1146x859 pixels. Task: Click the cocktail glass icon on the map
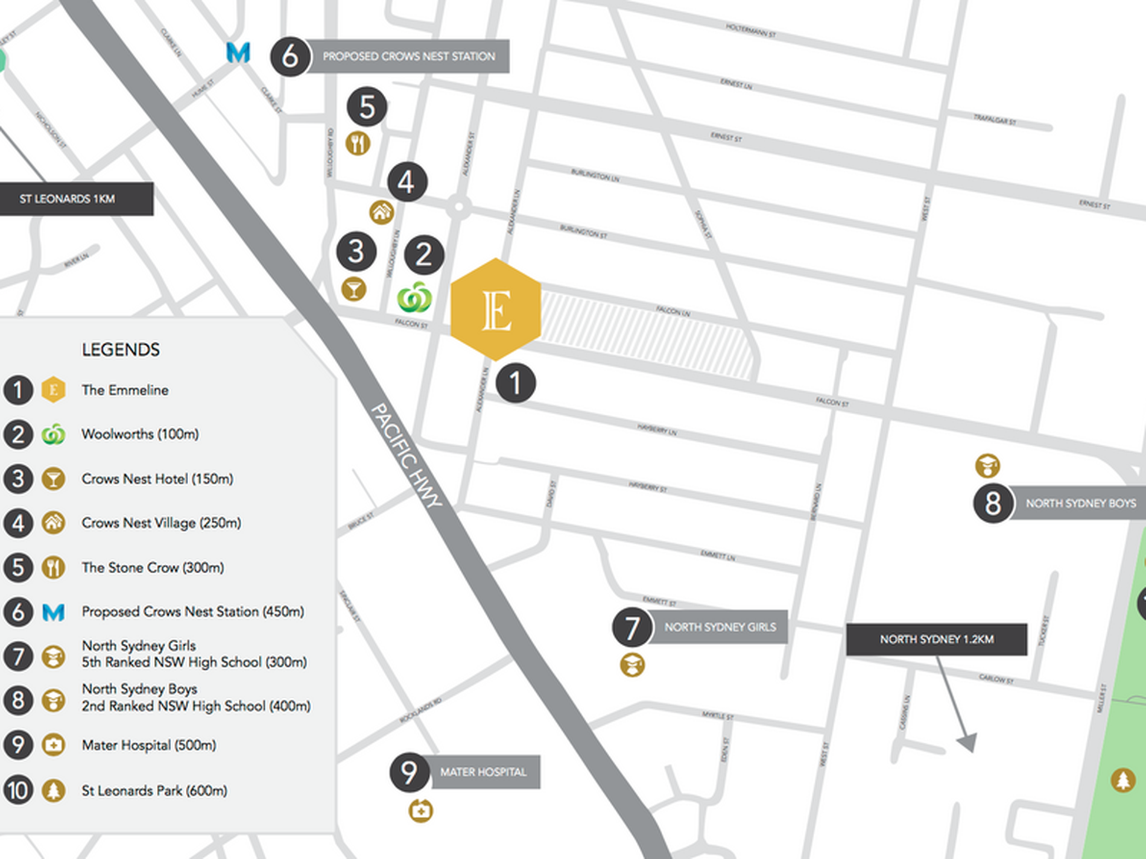pyautogui.click(x=354, y=290)
